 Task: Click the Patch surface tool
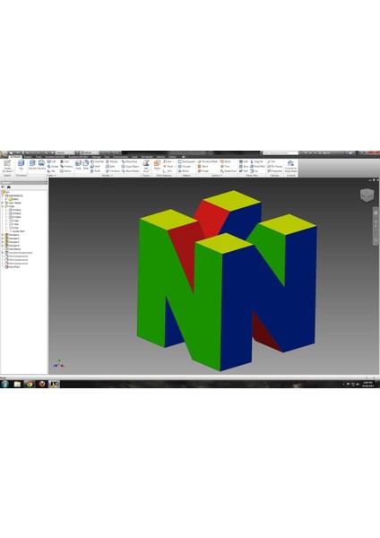click(x=226, y=161)
